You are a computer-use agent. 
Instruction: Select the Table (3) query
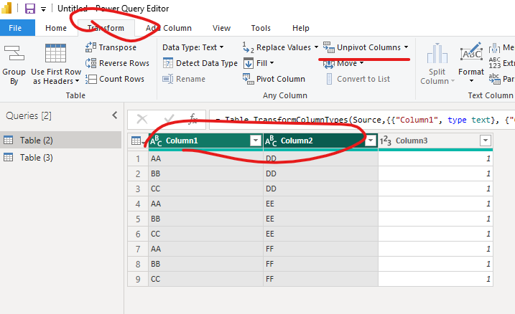pos(61,158)
